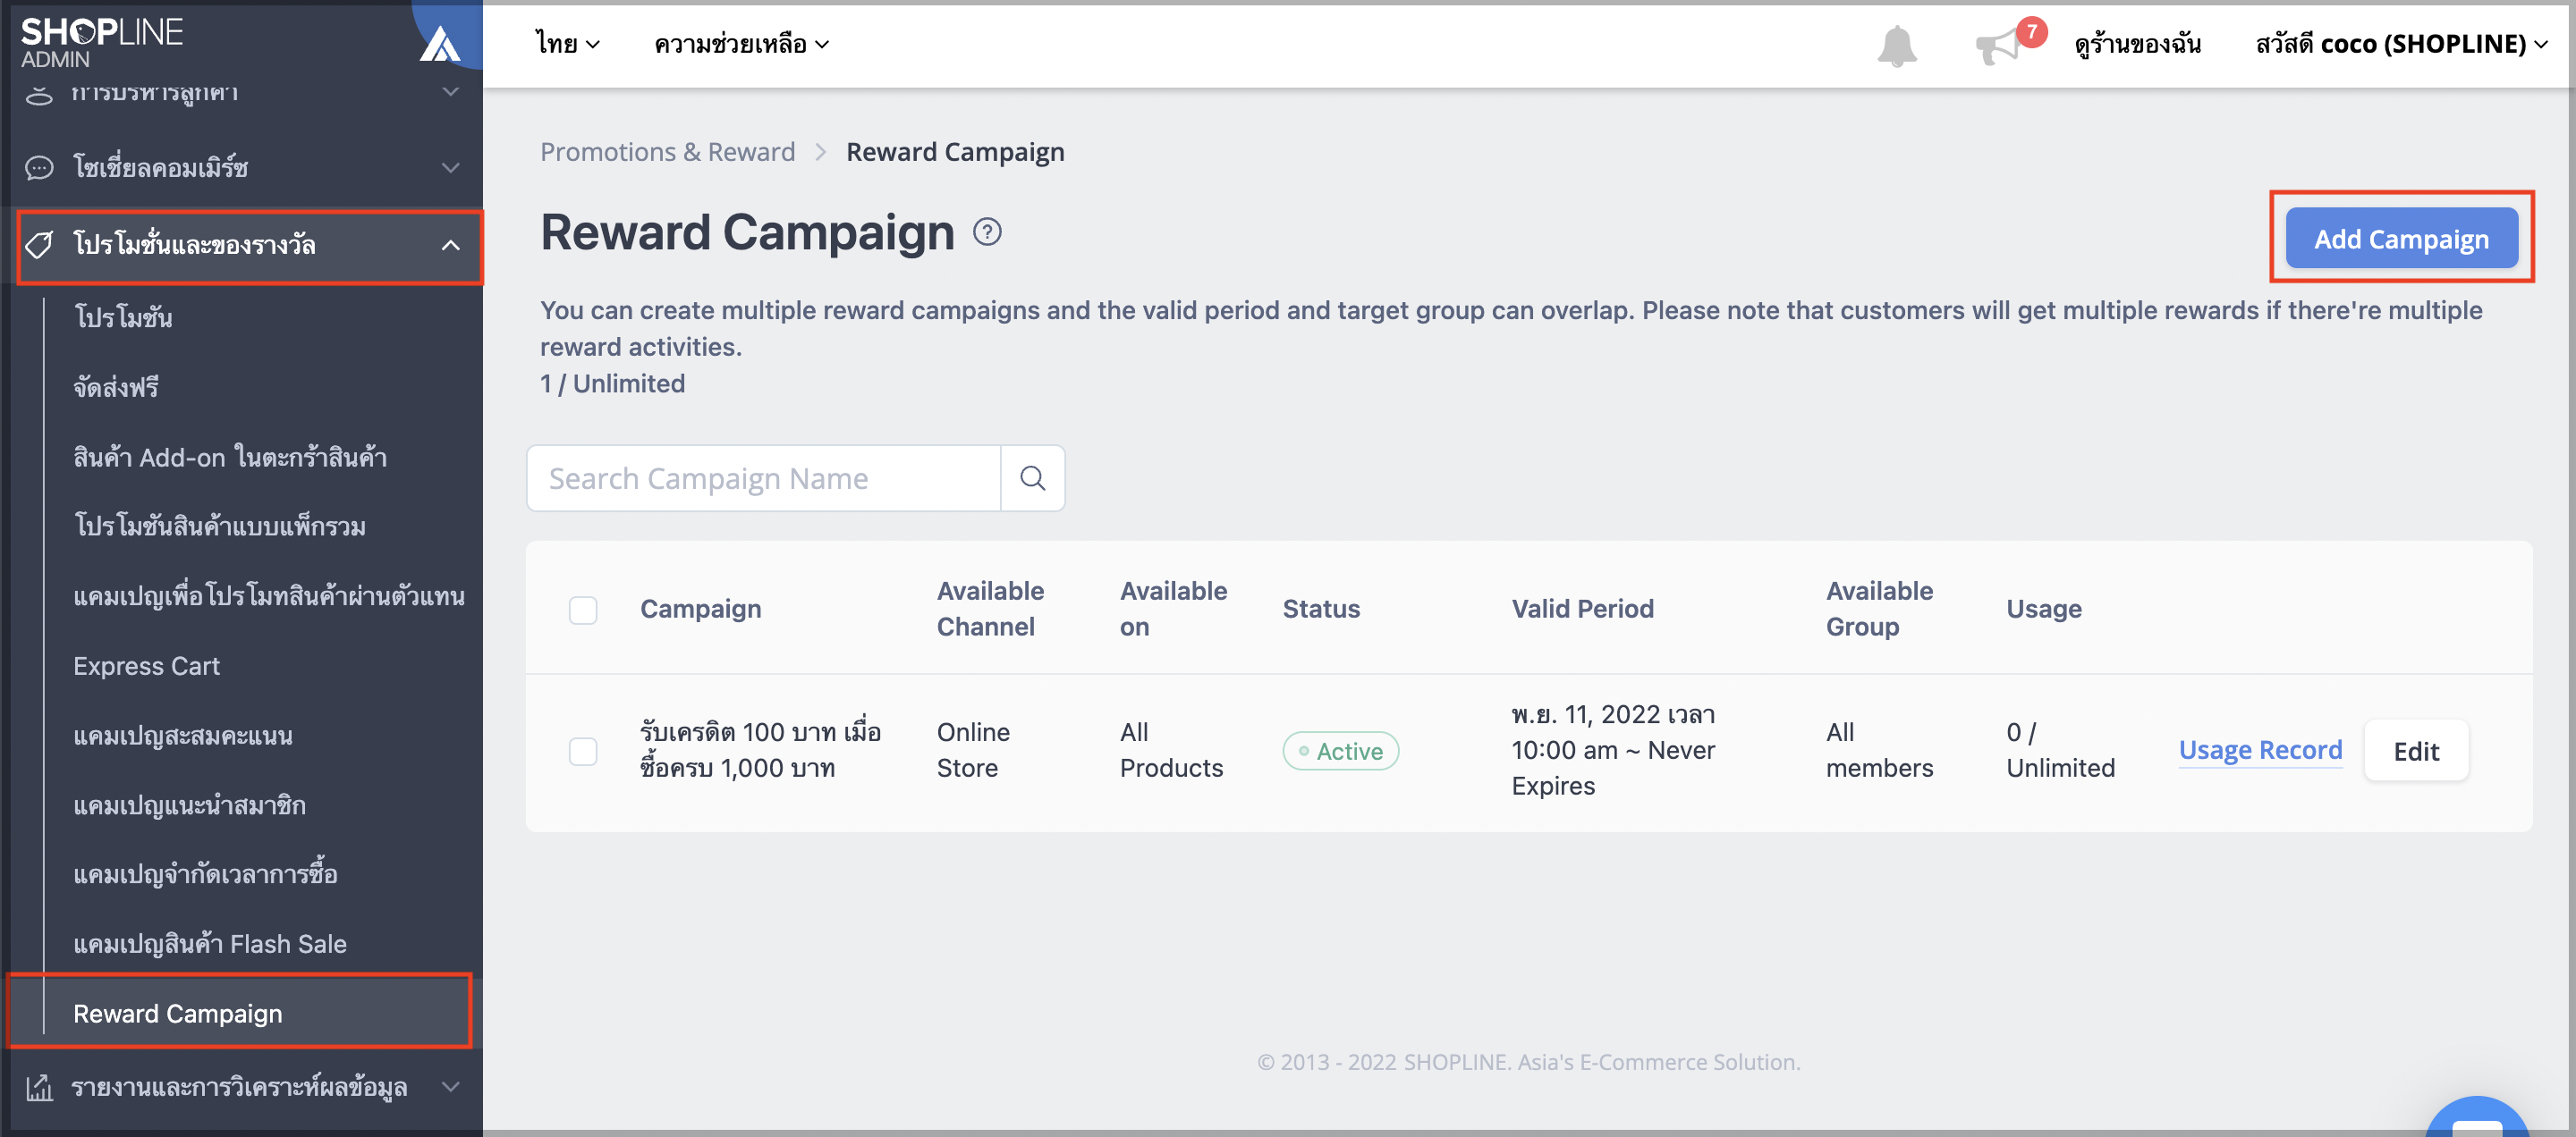Go to Promotions & Reward breadcrumb

click(668, 152)
